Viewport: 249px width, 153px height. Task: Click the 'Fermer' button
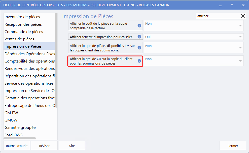tap(233, 146)
